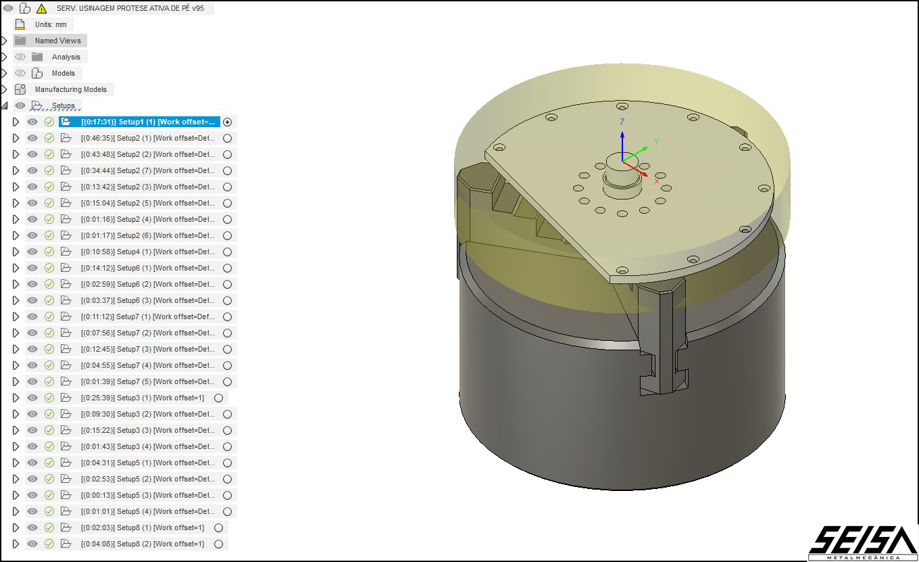Click the Models component icon

37,73
